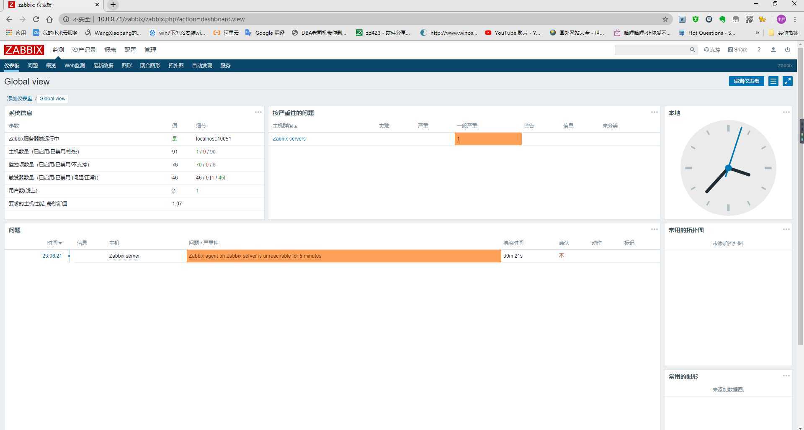Switch to 服务 submenu tab

click(x=225, y=66)
